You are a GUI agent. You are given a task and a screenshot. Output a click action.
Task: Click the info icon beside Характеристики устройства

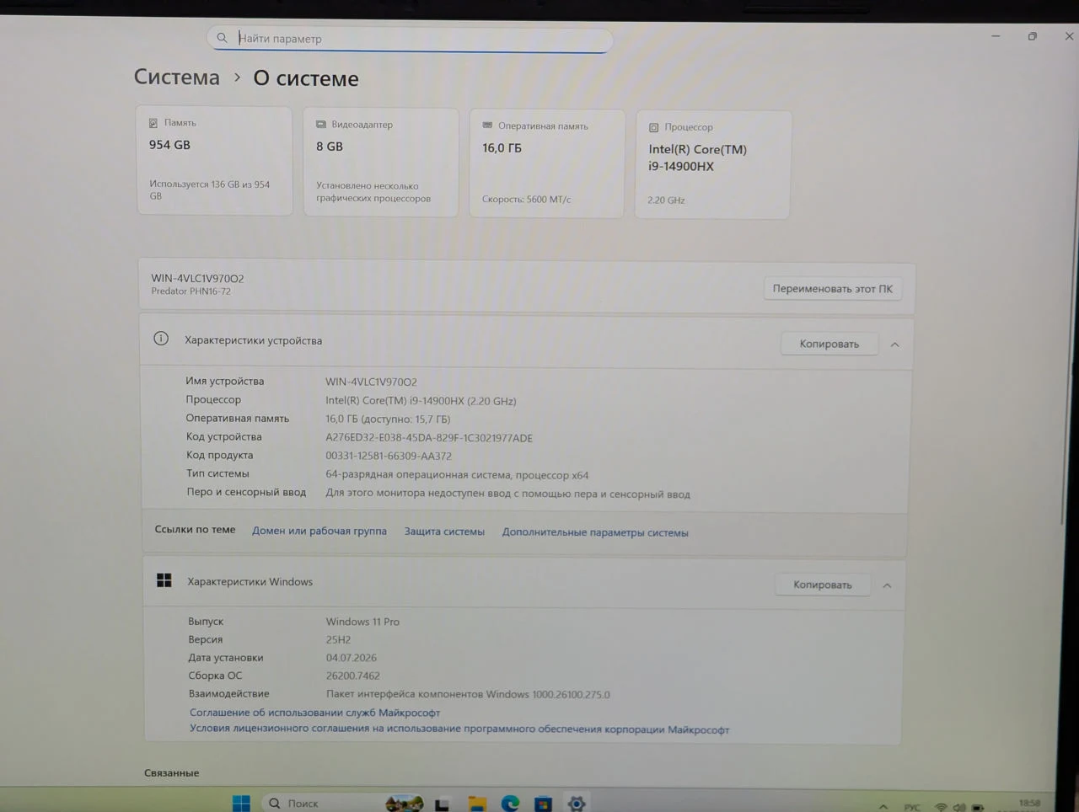[x=161, y=339]
